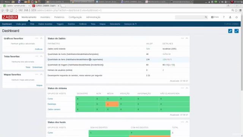
Task: Open Serviços de TI in the submenu bar
Action: pos(130,24)
